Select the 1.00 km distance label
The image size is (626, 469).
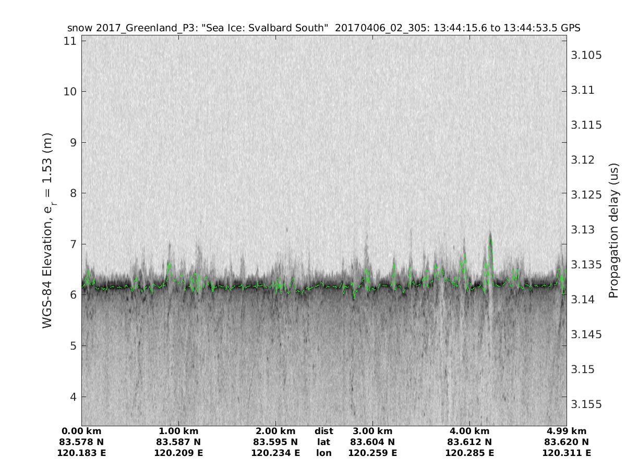point(178,431)
